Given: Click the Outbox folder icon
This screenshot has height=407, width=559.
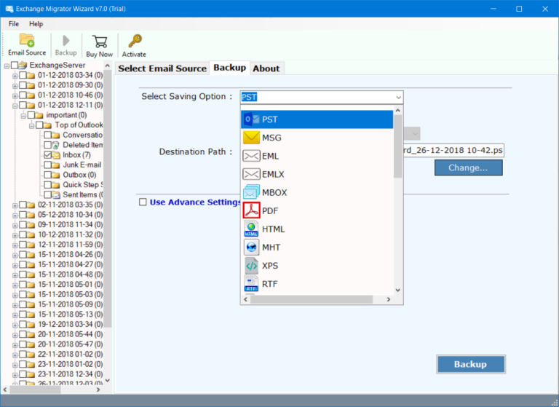Looking at the screenshot, I should 56,175.
